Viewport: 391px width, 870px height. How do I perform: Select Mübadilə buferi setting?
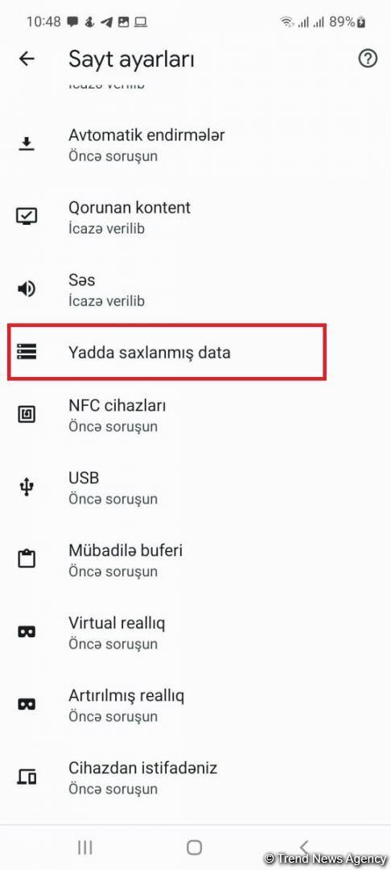point(195,561)
